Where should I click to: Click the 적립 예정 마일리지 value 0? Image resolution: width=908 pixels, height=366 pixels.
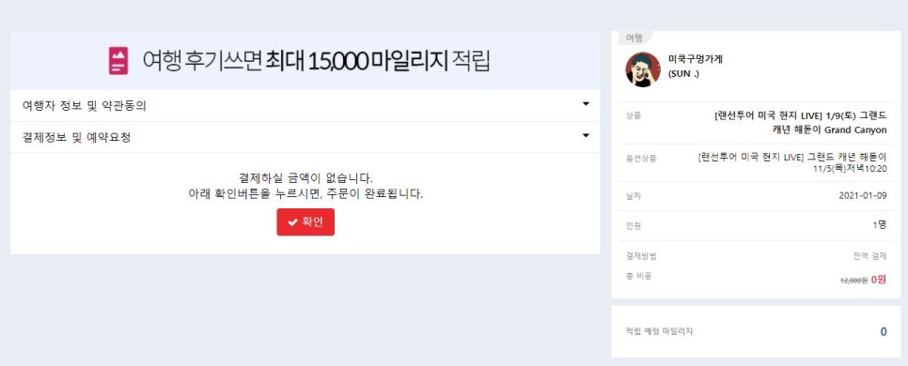point(884,332)
